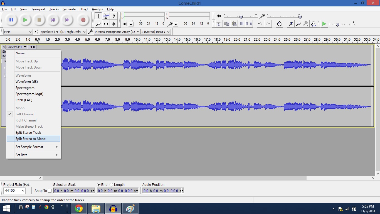The width and height of the screenshot is (380, 214).
Task: Open the Generate menu
Action: pos(69,9)
